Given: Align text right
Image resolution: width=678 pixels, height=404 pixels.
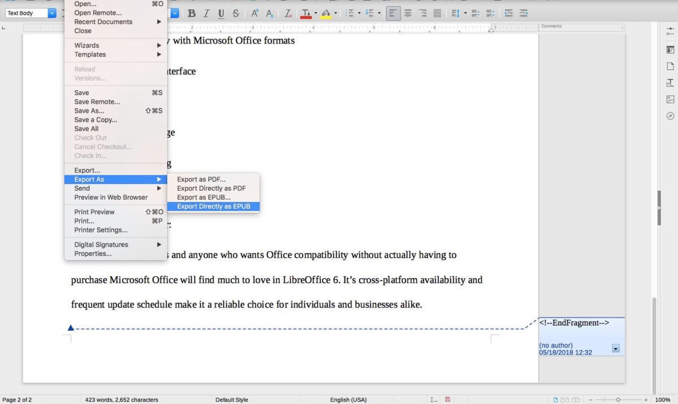Looking at the screenshot, I should tap(423, 13).
